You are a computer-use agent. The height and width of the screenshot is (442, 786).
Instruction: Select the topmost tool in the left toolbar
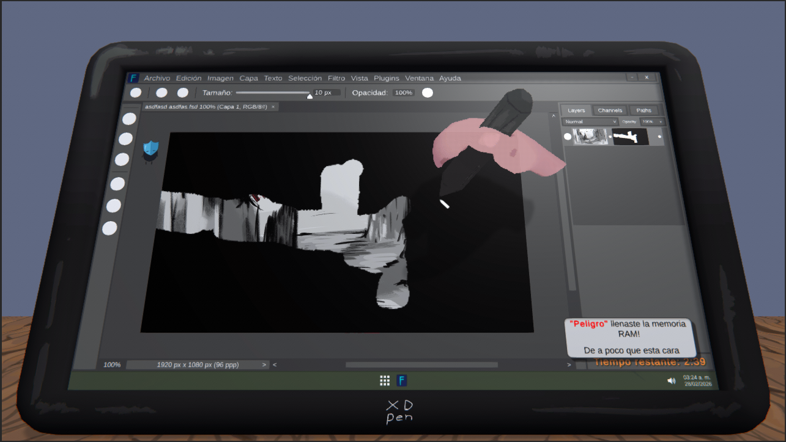(x=130, y=118)
